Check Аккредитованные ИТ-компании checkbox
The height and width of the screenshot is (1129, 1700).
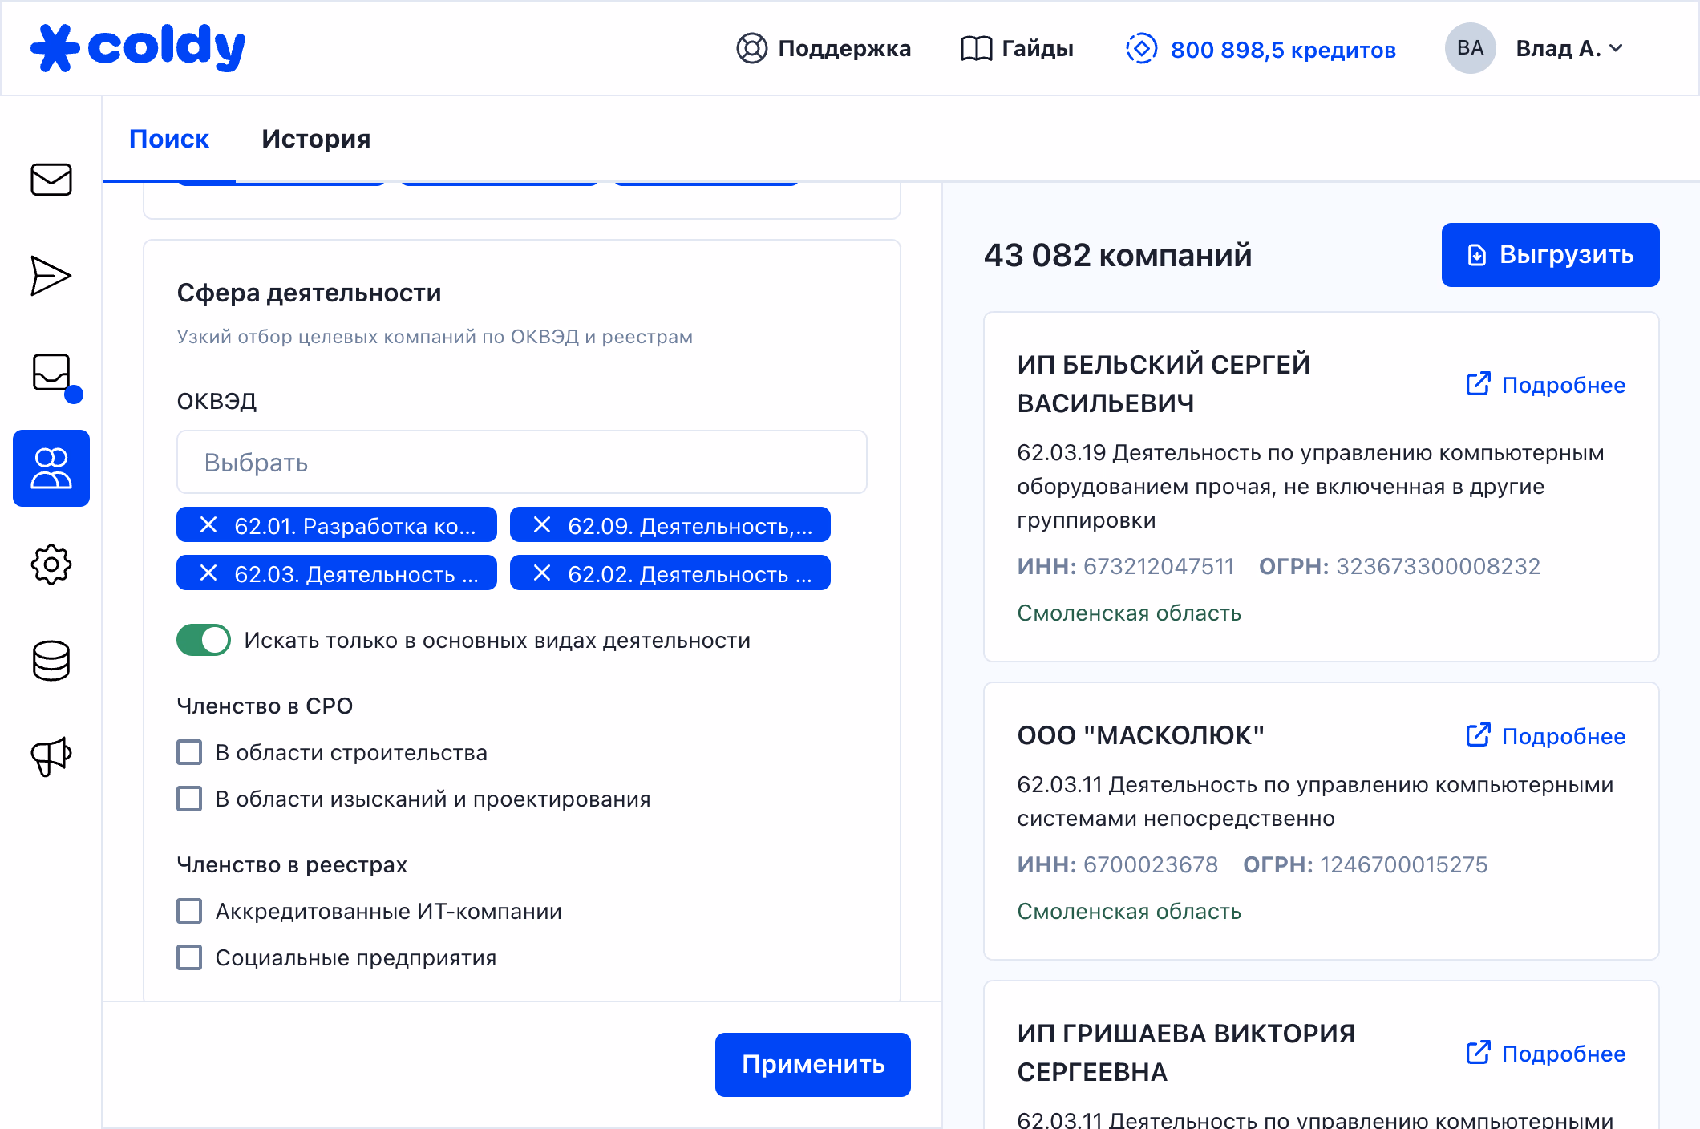(190, 911)
